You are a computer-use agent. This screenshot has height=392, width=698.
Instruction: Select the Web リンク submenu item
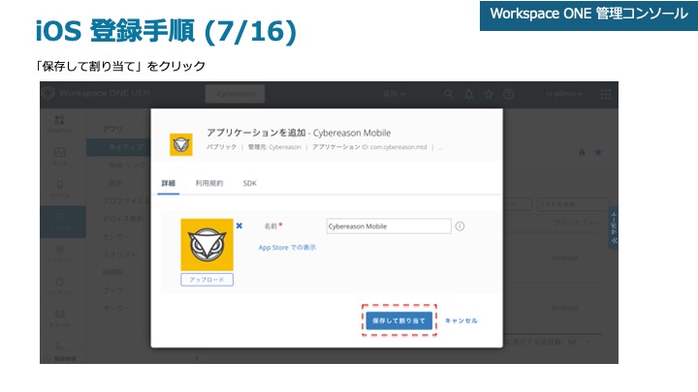coord(126,165)
